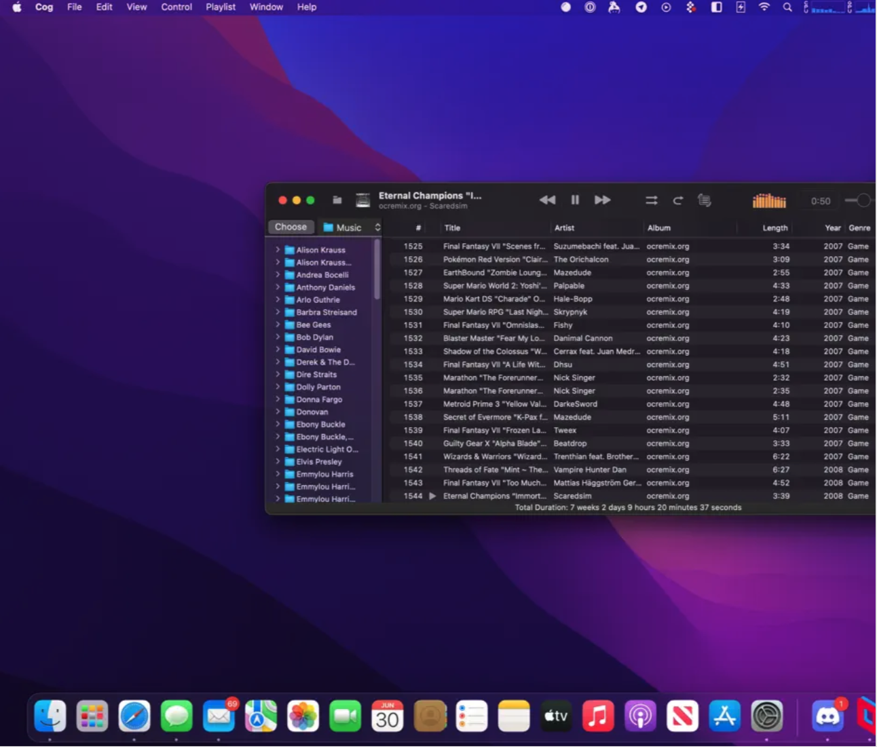Expand the Elvis Presley folder

coord(278,462)
